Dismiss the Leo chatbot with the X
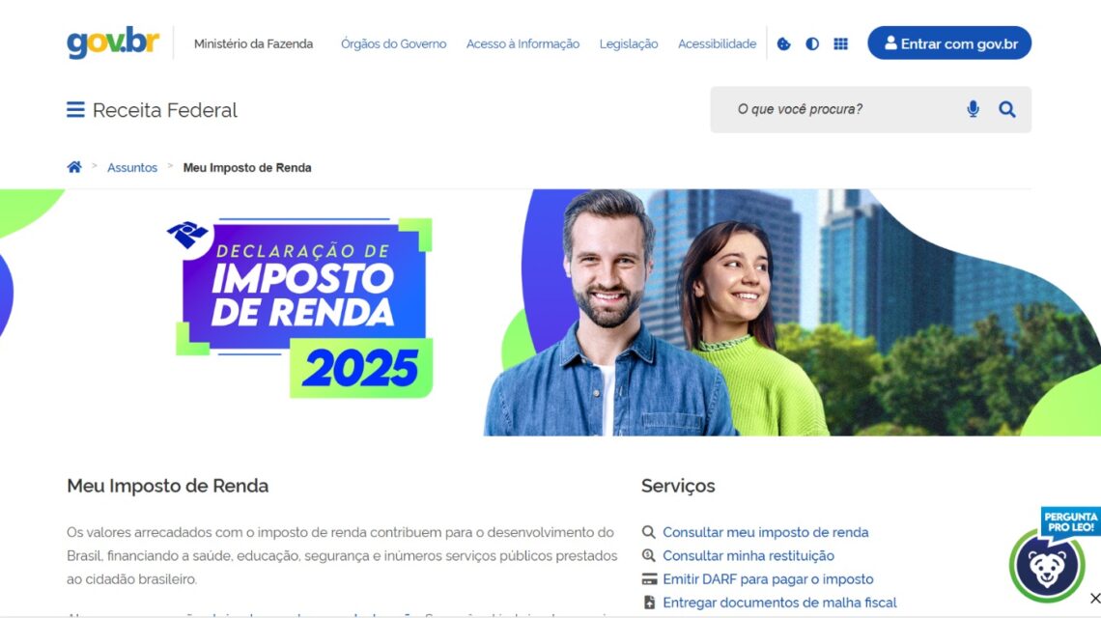Screen dimensions: 1101x618 pos(1094,598)
